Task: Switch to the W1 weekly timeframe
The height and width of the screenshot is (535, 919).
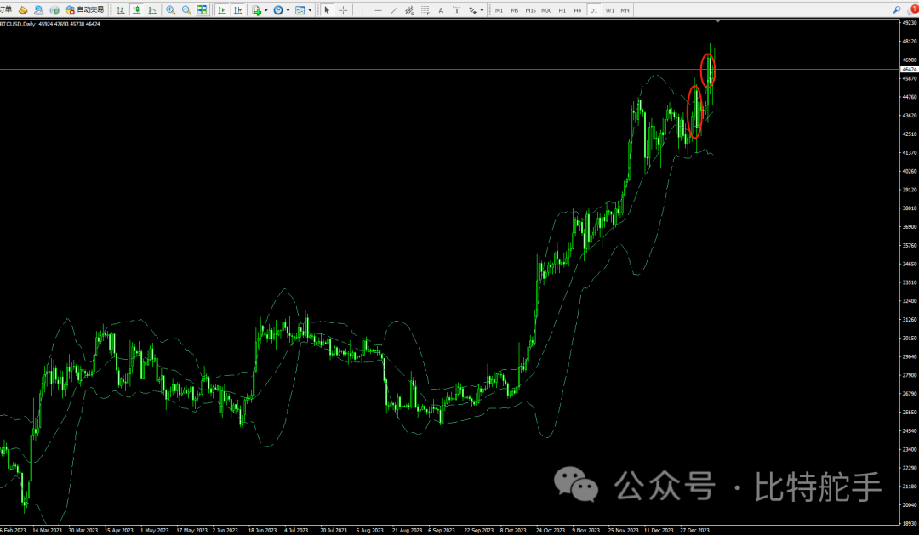Action: (x=609, y=10)
